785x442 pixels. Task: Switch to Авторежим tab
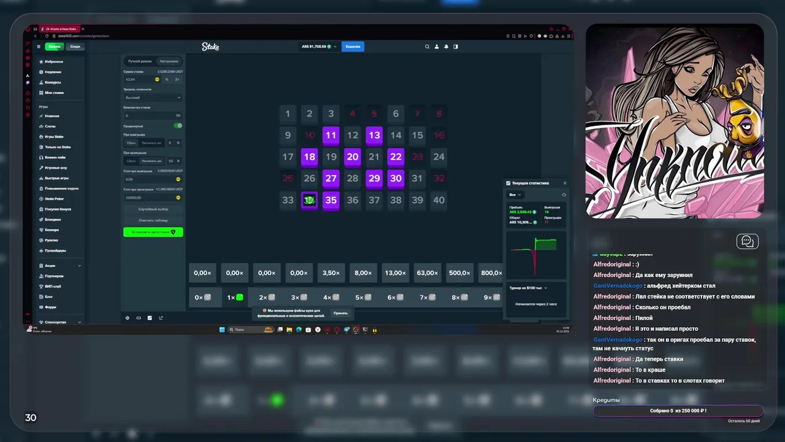169,61
